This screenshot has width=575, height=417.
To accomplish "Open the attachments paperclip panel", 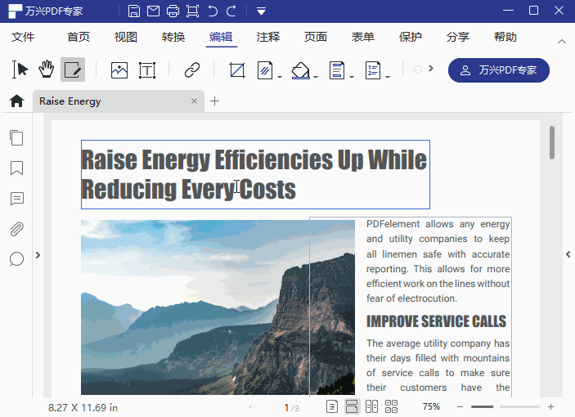I will tap(16, 229).
